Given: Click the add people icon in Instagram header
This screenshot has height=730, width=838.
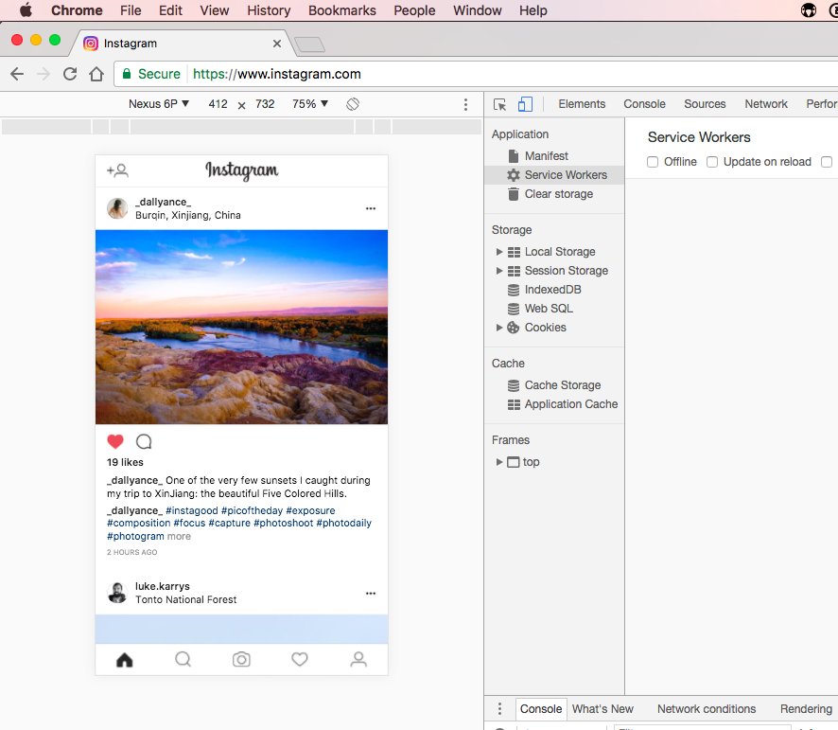Looking at the screenshot, I should pyautogui.click(x=117, y=170).
